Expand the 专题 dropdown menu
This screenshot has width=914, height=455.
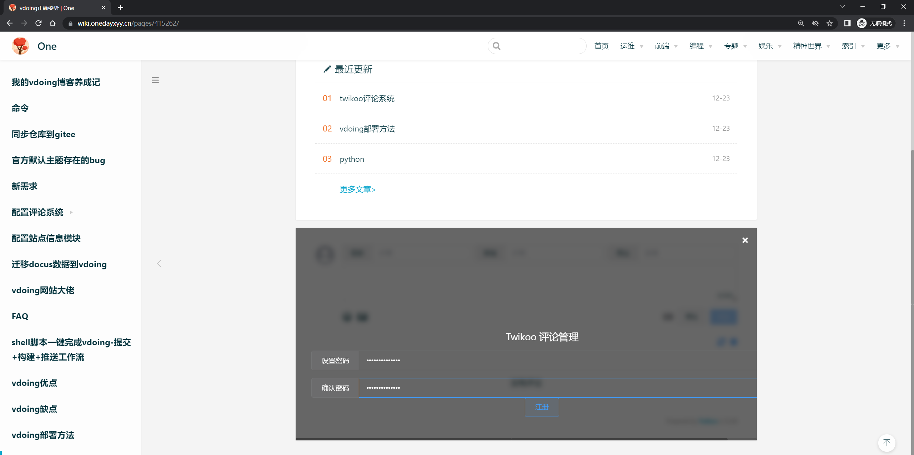click(x=735, y=46)
